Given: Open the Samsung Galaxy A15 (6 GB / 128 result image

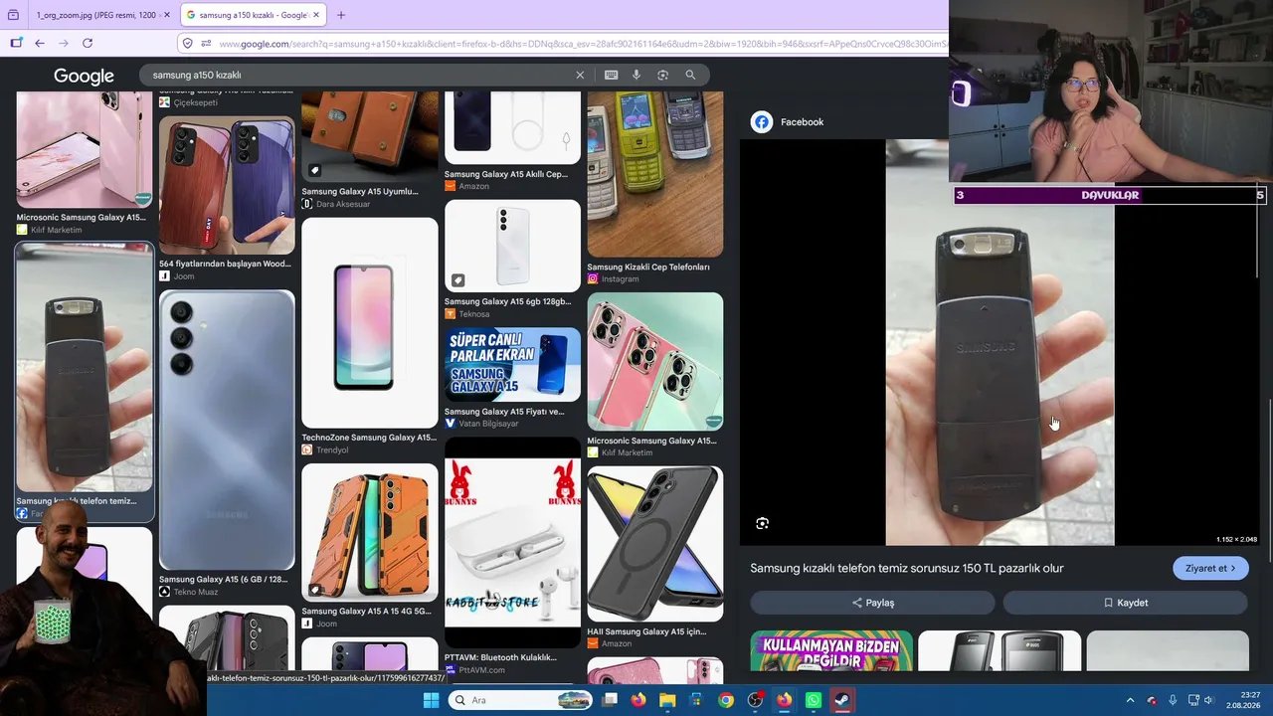Looking at the screenshot, I should (x=227, y=430).
